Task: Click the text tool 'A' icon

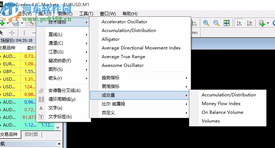Action: pyautogui.click(x=41, y=108)
